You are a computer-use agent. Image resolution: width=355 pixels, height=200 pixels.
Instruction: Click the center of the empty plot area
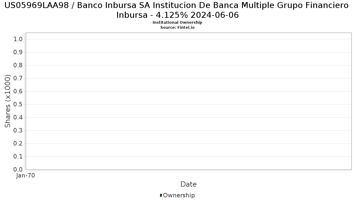pyautogui.click(x=188, y=101)
